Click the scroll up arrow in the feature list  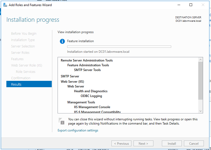[x=200, y=60]
